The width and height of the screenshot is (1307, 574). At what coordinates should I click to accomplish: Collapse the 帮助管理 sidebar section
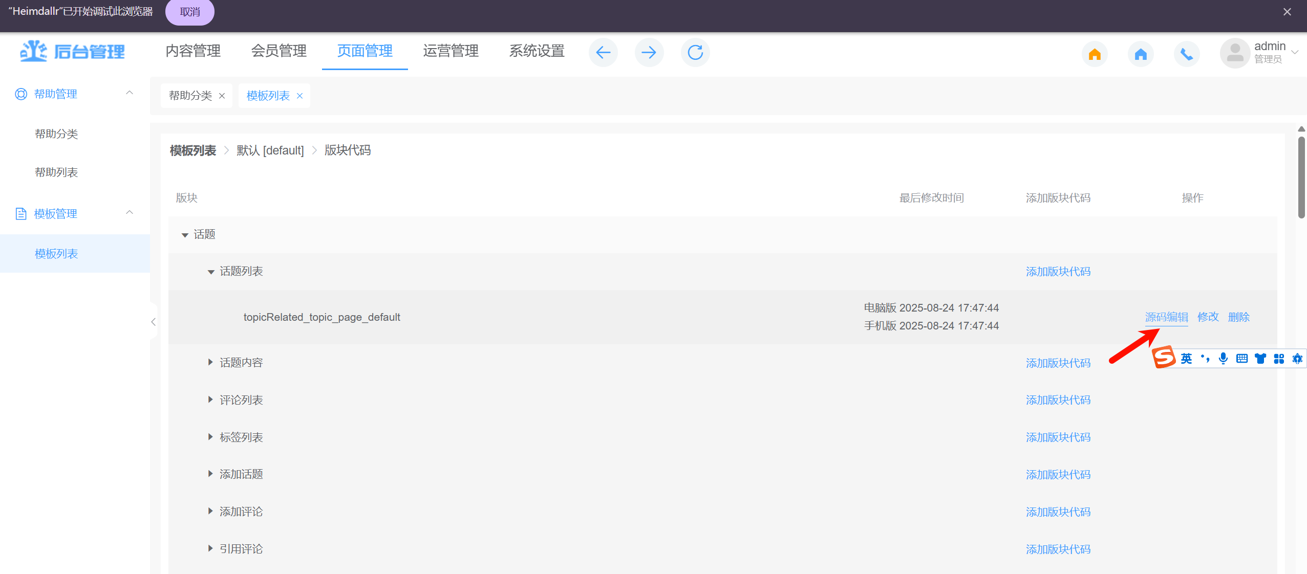click(130, 93)
